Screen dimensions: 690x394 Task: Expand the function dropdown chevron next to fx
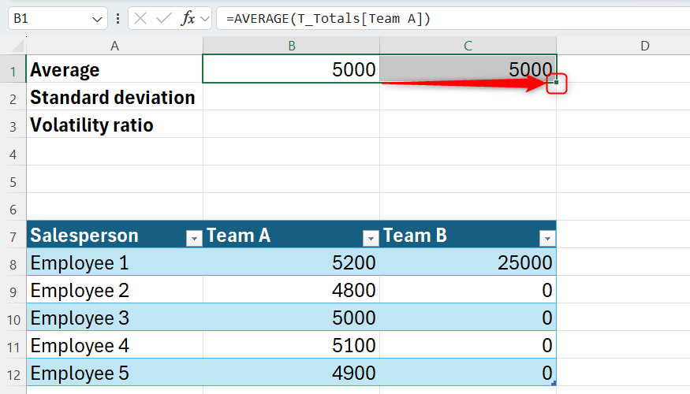coord(205,19)
